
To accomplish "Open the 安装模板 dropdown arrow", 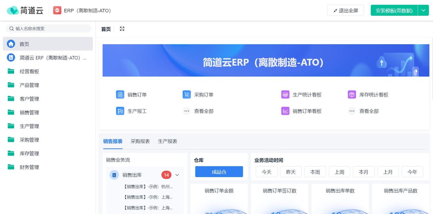I will point(423,10).
